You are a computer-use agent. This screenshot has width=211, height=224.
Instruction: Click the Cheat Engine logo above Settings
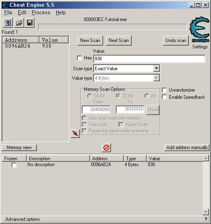[200, 29]
